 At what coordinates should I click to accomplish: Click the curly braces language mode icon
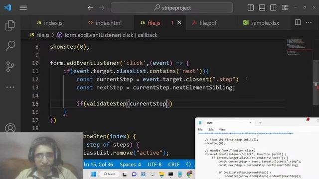188,164
